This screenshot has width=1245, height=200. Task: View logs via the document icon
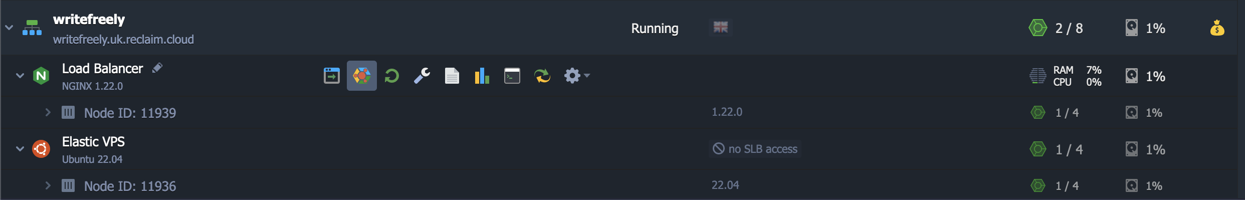(x=452, y=76)
